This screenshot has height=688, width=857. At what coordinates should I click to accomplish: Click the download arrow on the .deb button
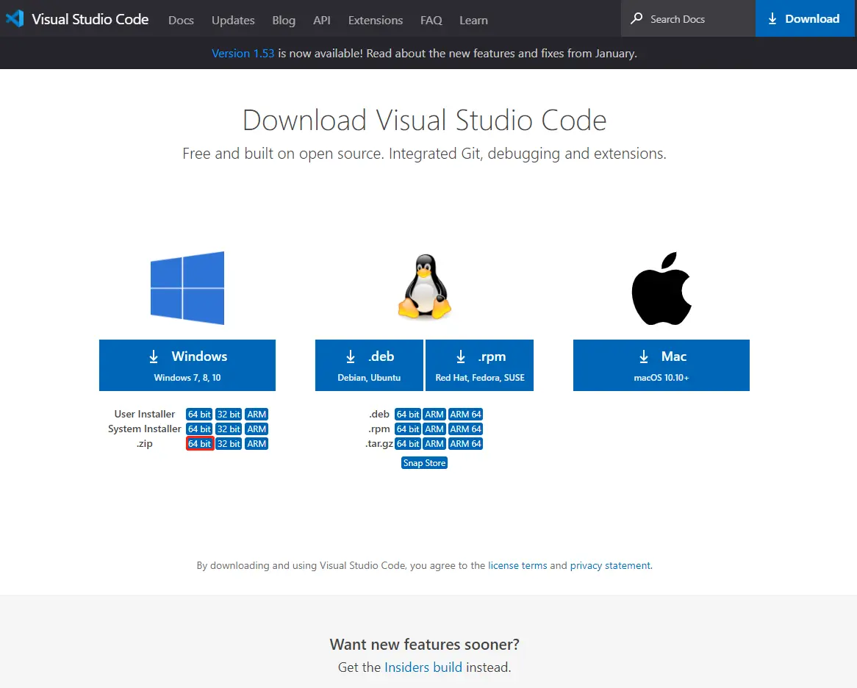[x=351, y=356]
